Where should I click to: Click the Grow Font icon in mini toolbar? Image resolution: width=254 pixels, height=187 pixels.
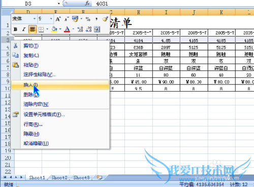[x=58, y=19]
